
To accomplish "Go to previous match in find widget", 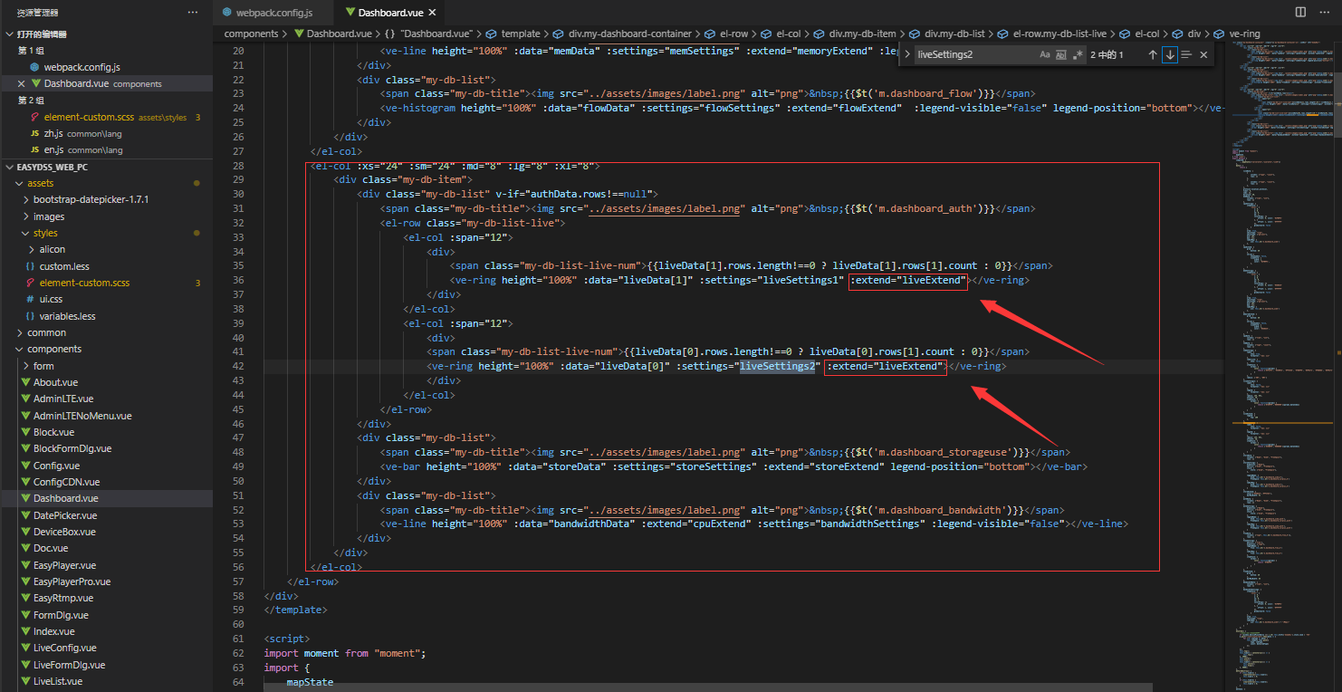I will [x=1153, y=54].
